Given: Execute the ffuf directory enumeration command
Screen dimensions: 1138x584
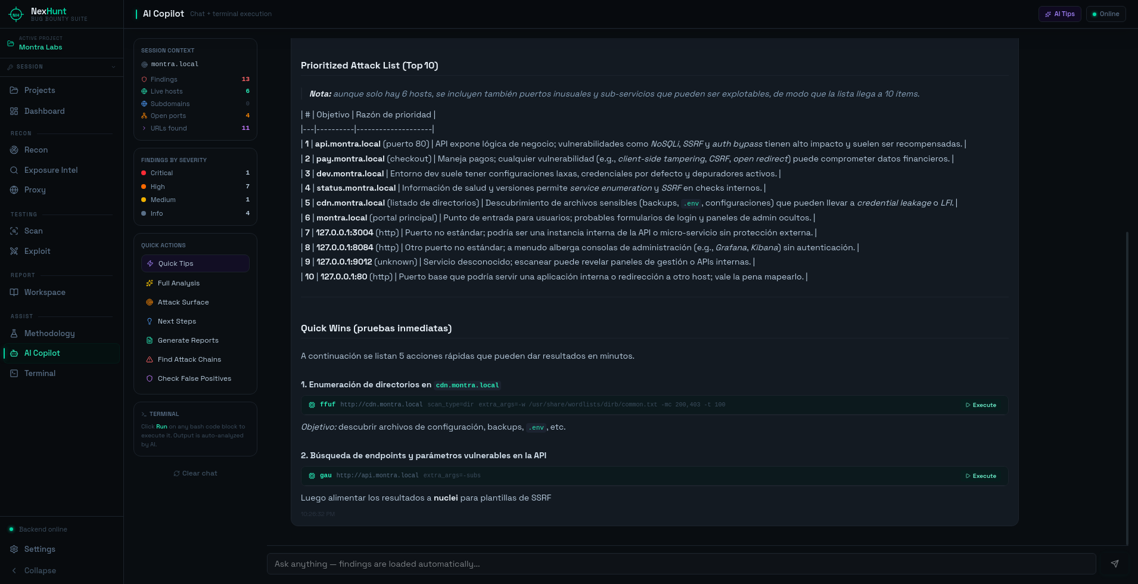Looking at the screenshot, I should point(981,405).
